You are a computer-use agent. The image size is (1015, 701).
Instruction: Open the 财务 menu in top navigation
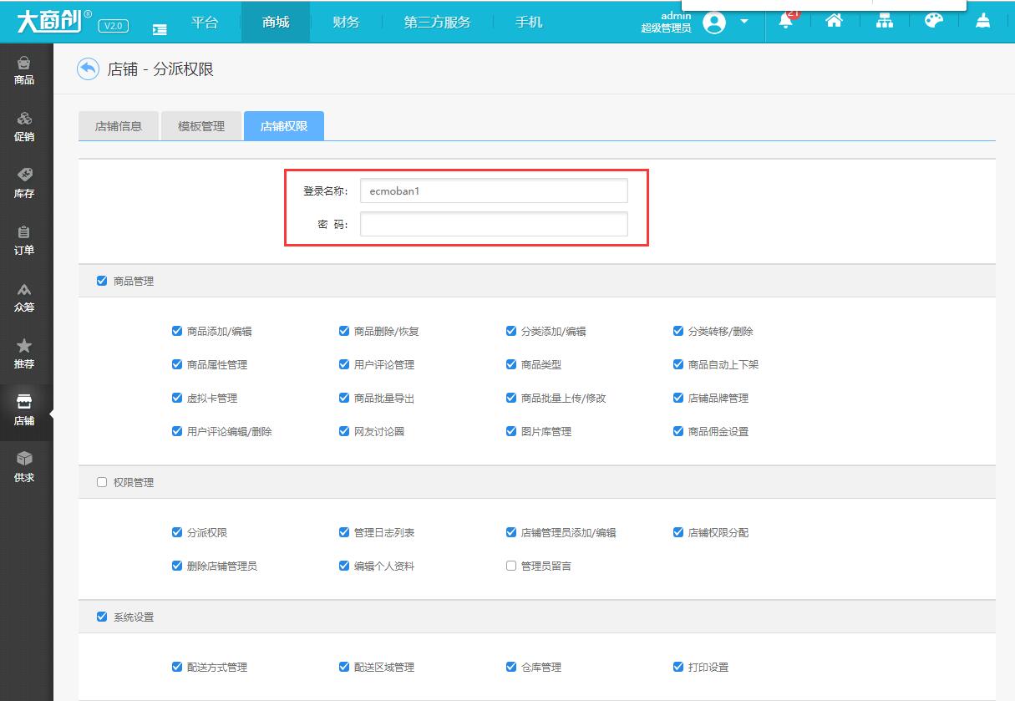(x=346, y=22)
